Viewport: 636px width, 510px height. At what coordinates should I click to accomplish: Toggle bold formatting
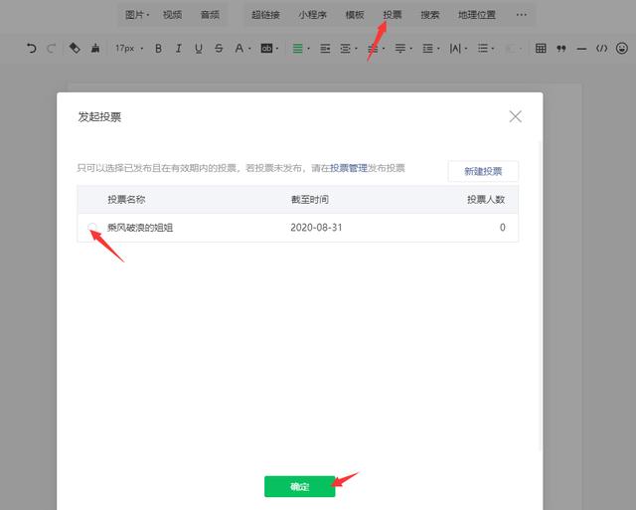click(x=157, y=48)
